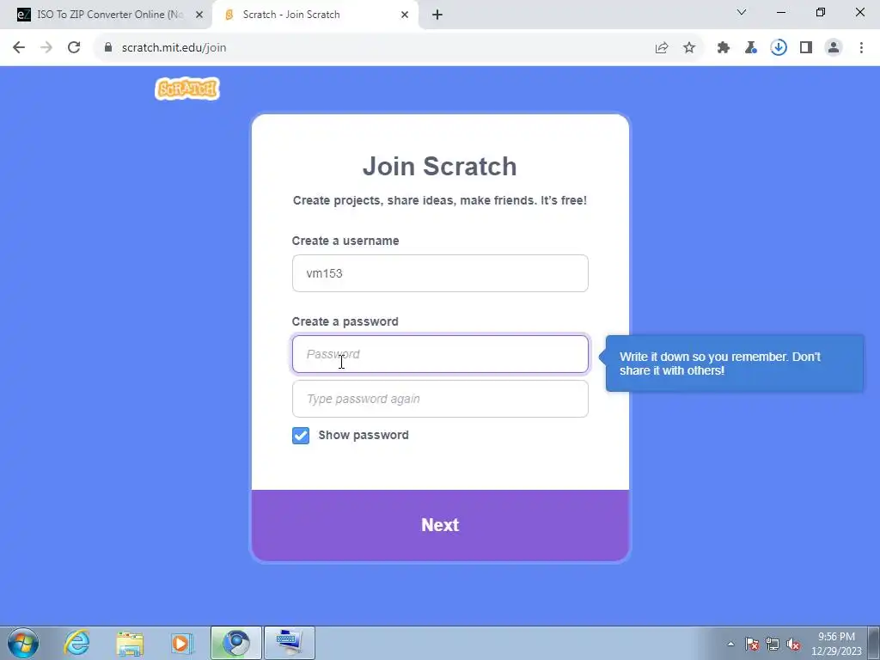Focus the Password input field
This screenshot has width=880, height=660.
click(440, 354)
